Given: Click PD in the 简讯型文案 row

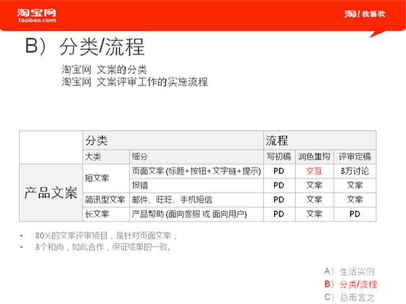Looking at the screenshot, I should point(279,200).
